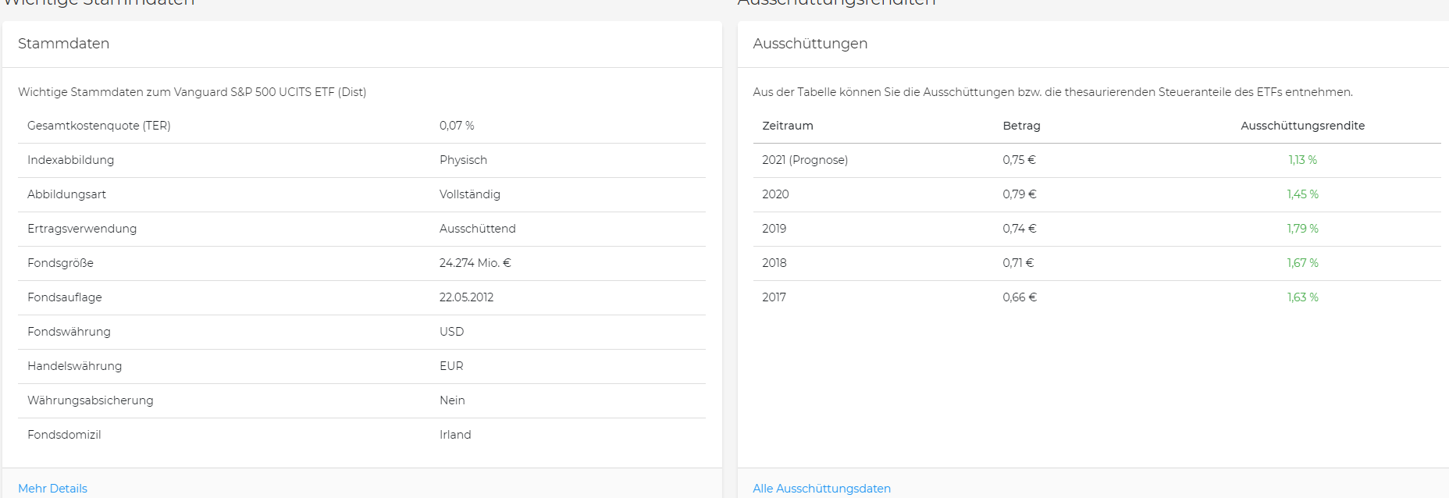Click the Vanguard S&P 500 Stammdaten description

point(192,92)
